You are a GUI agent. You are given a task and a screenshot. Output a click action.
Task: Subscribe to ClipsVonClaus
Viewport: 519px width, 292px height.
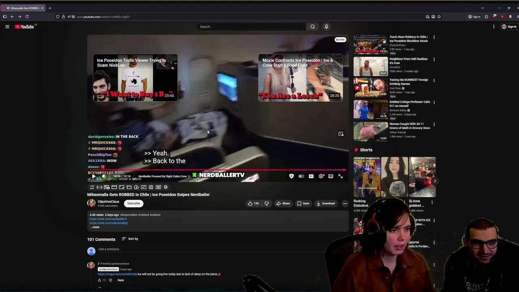point(133,204)
